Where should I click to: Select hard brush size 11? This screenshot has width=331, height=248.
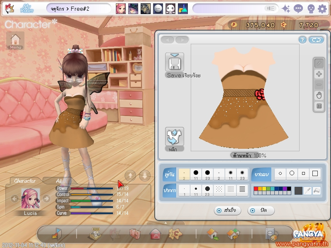point(196,174)
